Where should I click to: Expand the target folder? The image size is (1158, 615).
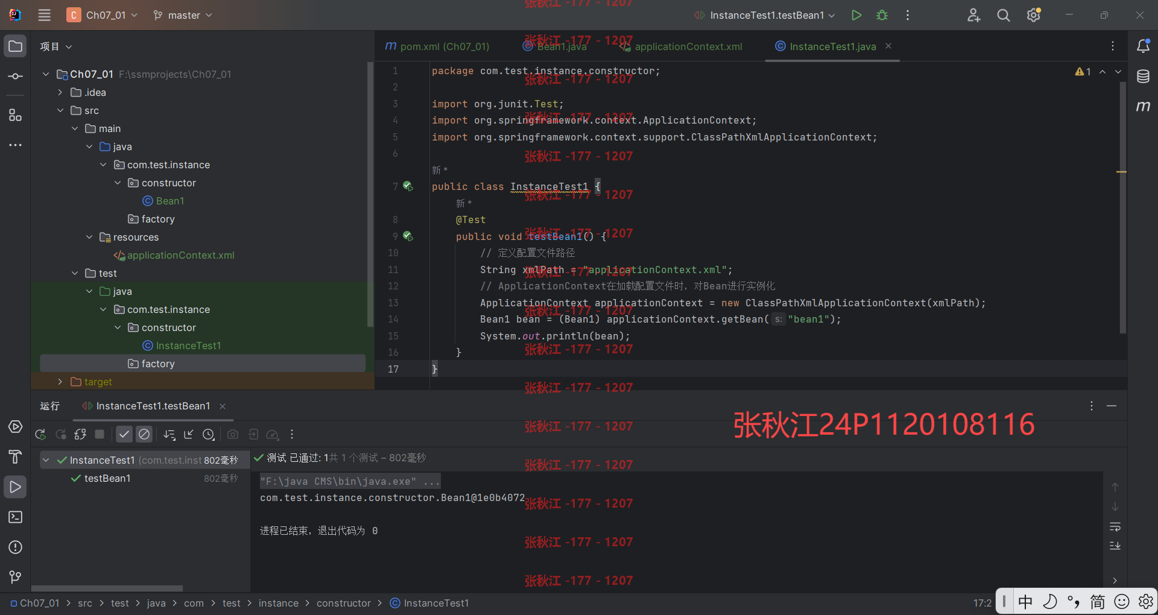(x=60, y=382)
